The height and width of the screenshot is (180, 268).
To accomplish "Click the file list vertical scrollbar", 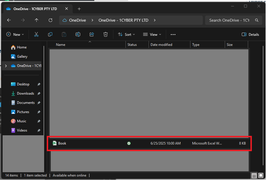I will pyautogui.click(x=263, y=106).
